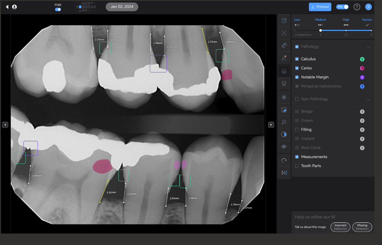Report an Incorrect Detection
The image size is (382, 245).
(340, 227)
